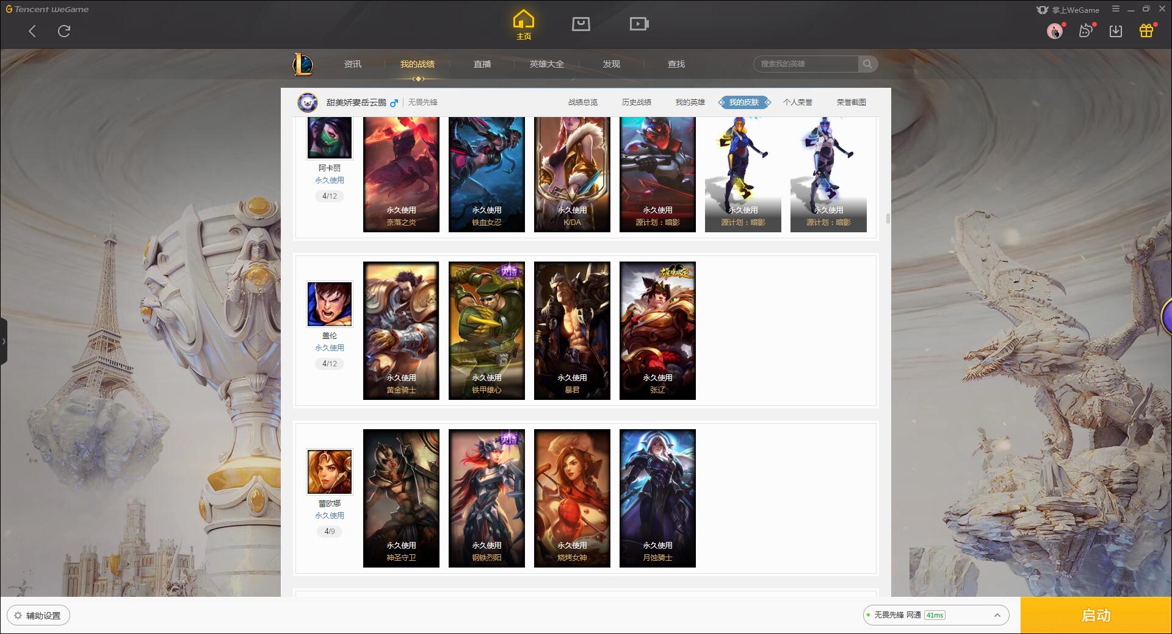Screen dimensions: 1172x634
Task: Open the 铁甲雄心 skin card
Action: coord(487,331)
